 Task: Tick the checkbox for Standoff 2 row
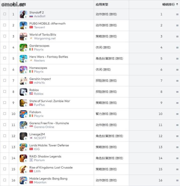point(5,14)
